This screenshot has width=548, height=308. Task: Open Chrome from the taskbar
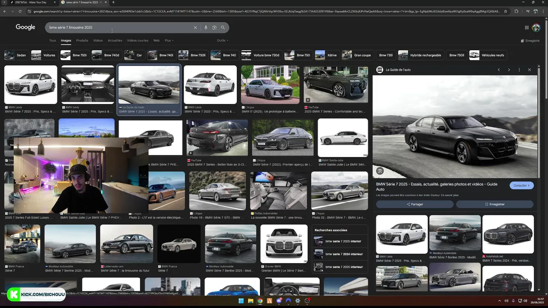click(260, 301)
